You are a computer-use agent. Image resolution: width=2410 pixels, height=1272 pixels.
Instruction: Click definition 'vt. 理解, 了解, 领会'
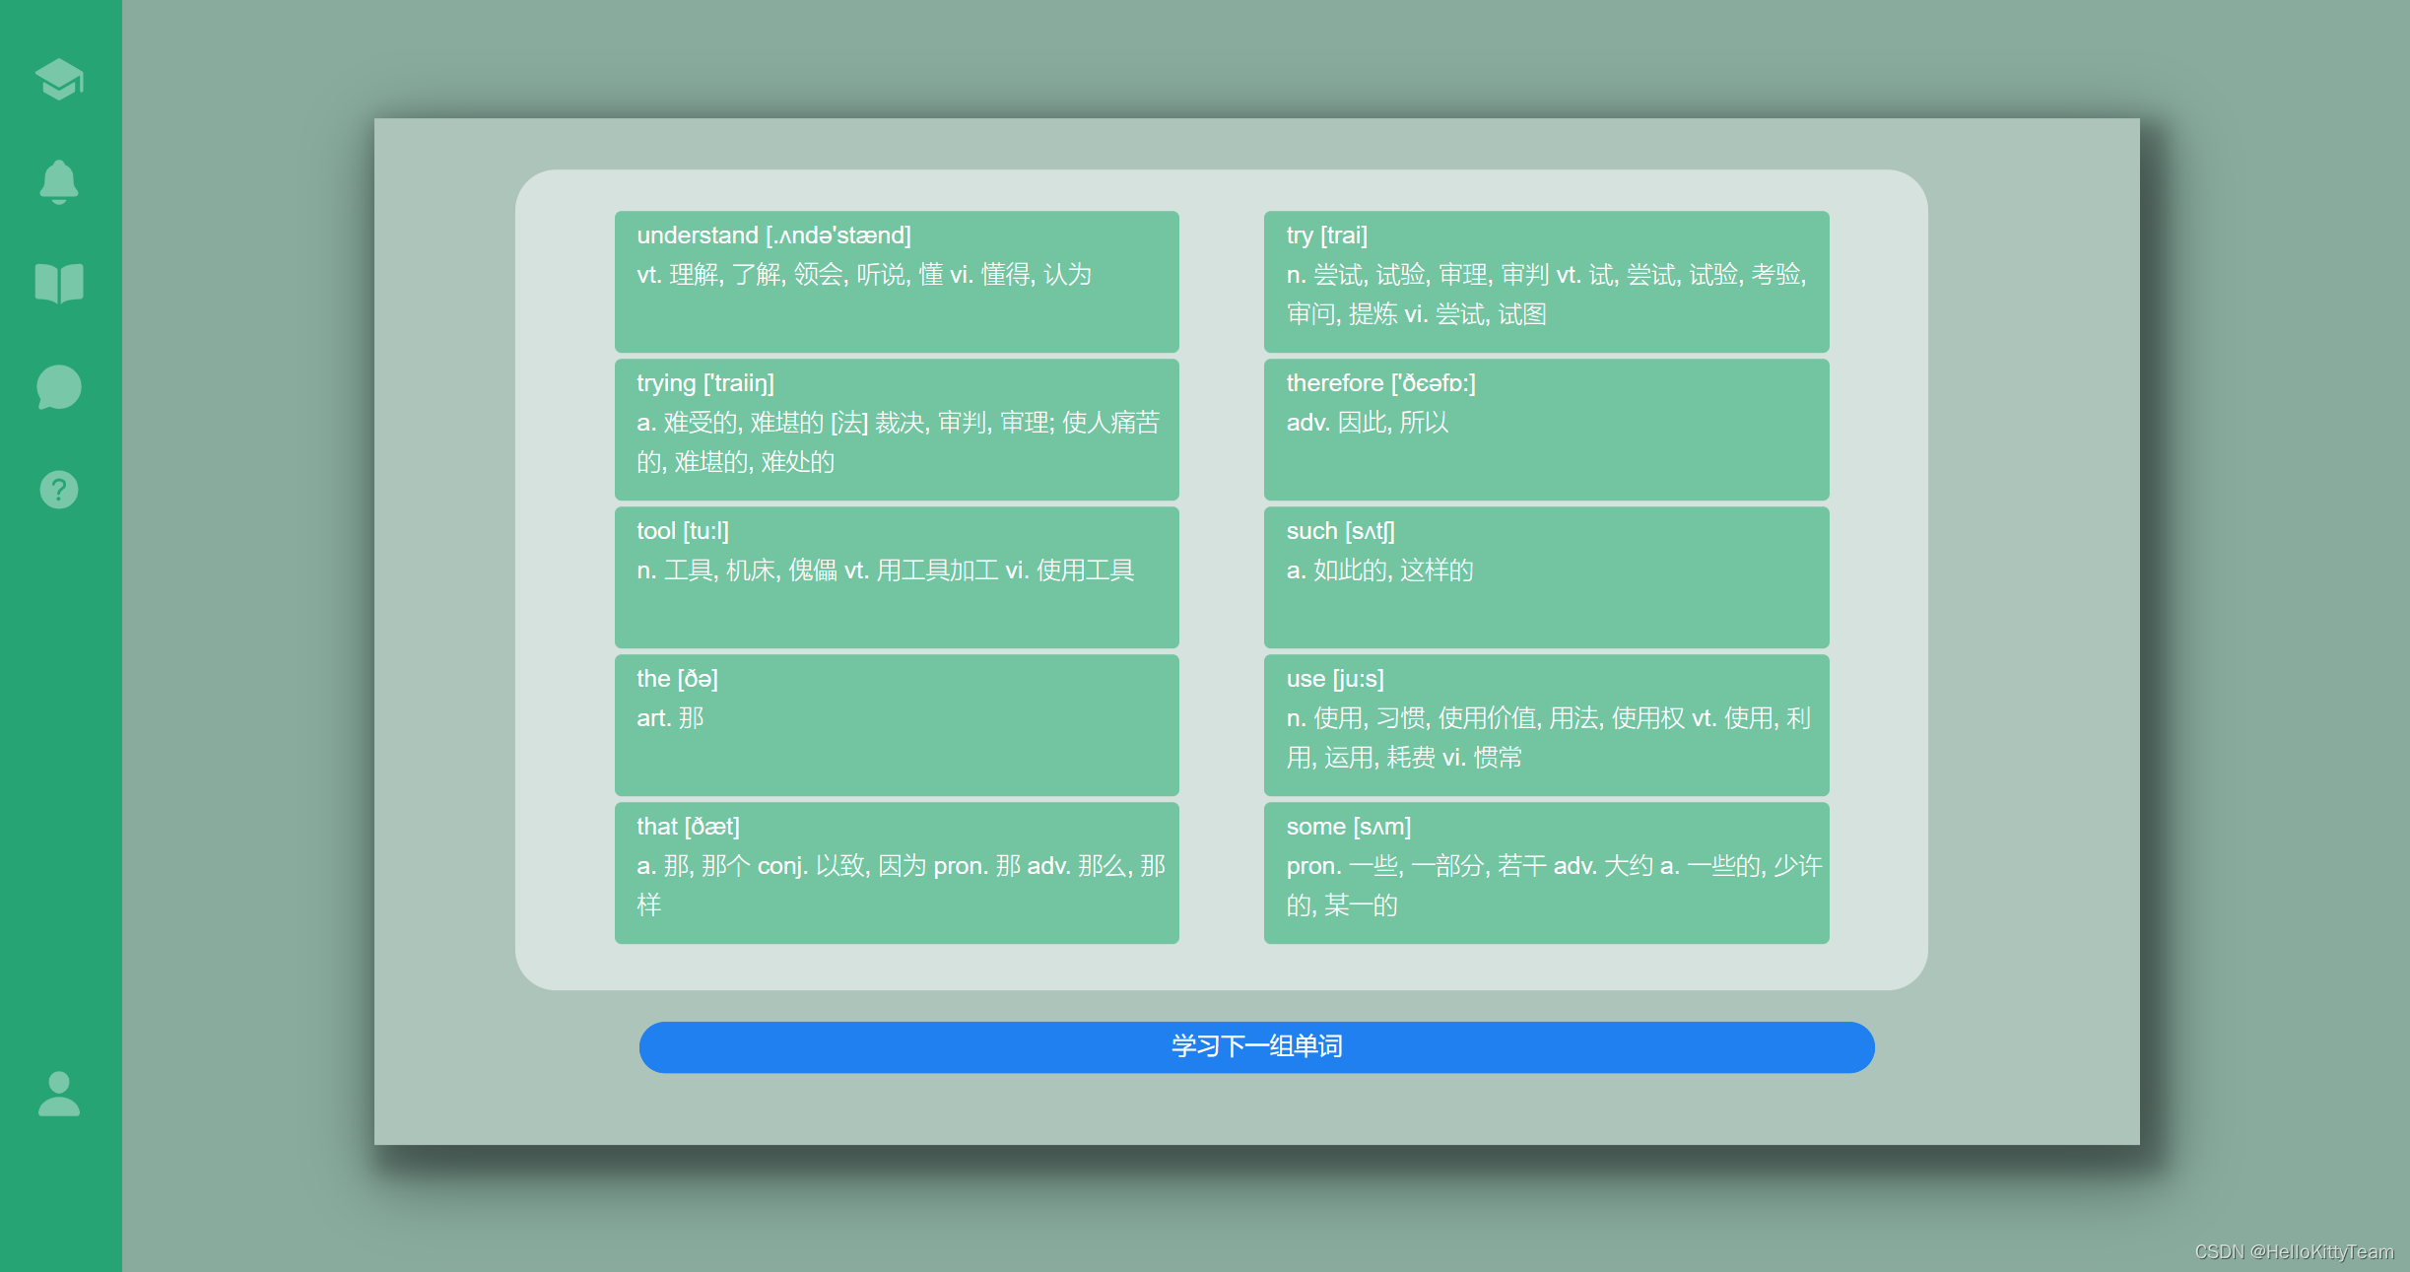pos(742,275)
